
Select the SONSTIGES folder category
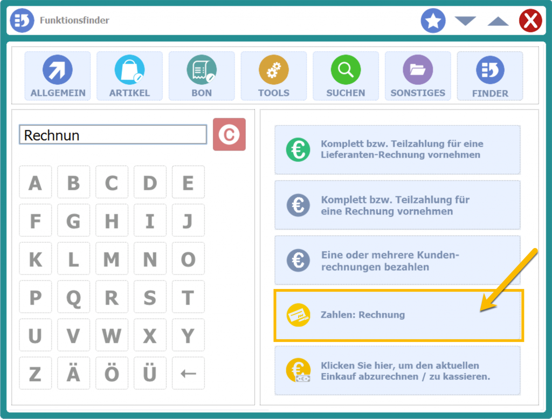point(418,76)
